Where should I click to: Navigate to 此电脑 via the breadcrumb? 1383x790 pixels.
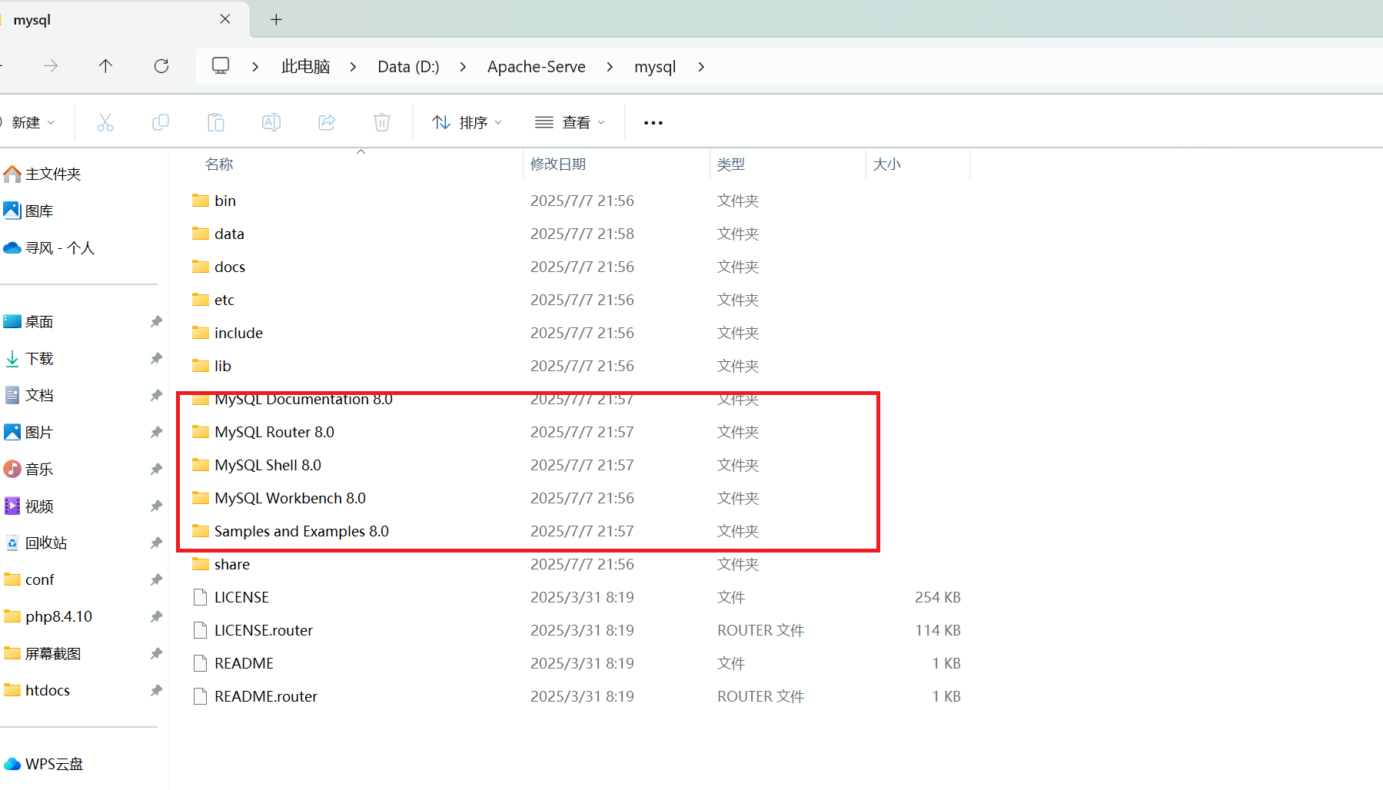pyautogui.click(x=305, y=66)
